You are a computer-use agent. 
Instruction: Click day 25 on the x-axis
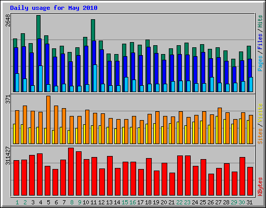click(x=203, y=202)
